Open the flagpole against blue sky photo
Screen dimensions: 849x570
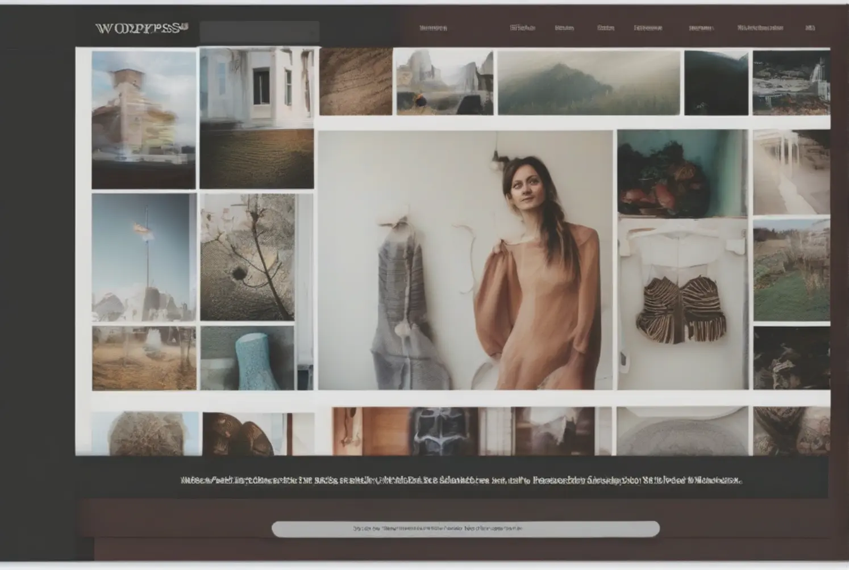144,257
